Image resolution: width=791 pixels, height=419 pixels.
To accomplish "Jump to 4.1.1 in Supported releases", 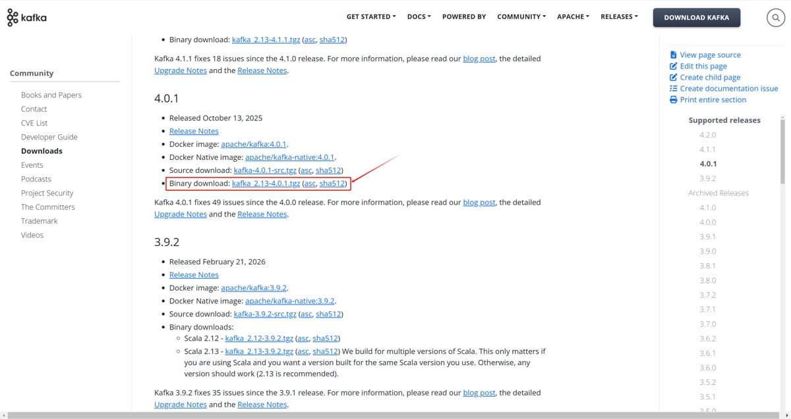I will 708,149.
